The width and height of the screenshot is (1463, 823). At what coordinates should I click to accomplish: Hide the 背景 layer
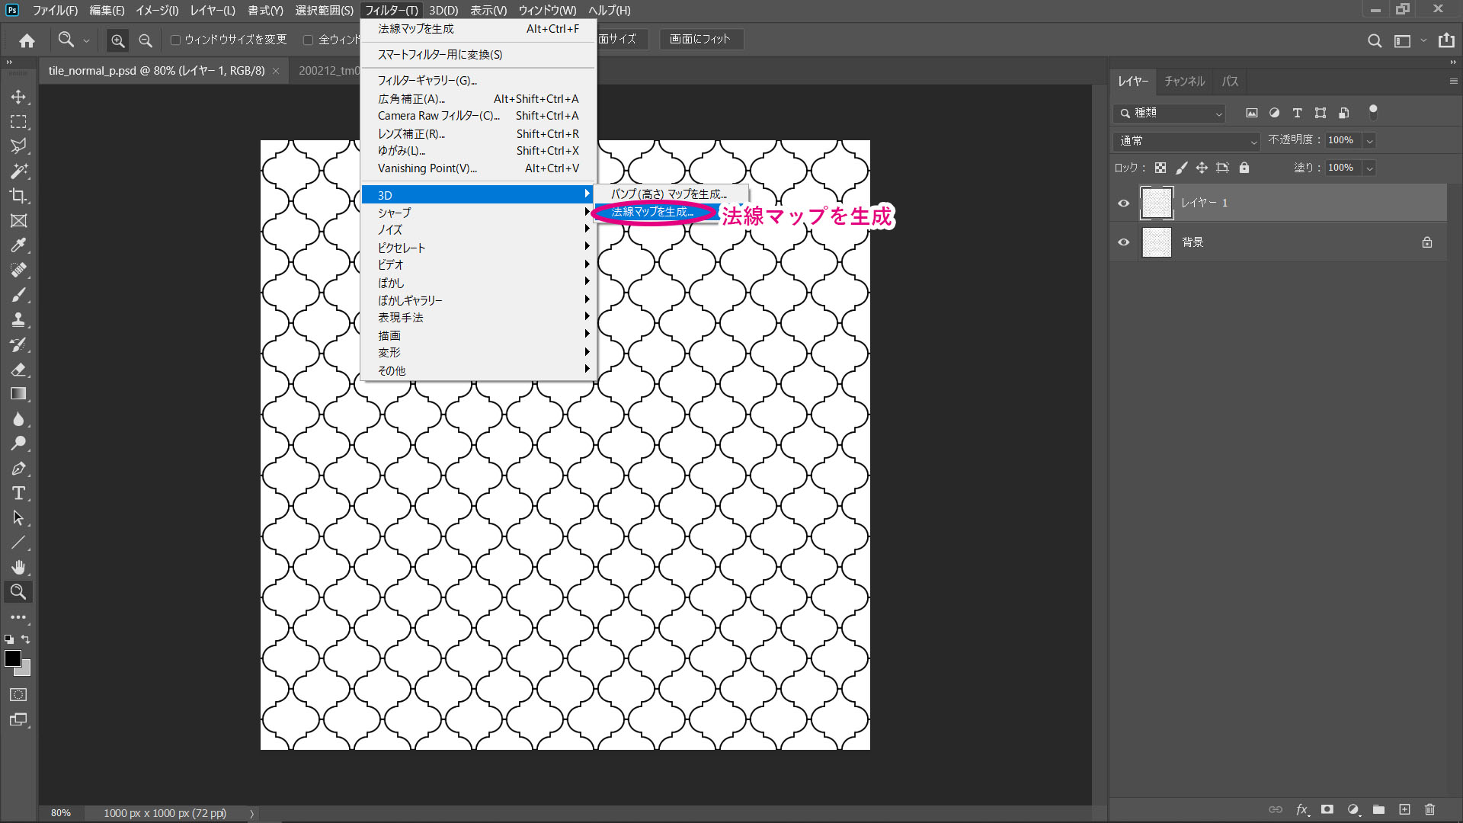[x=1123, y=242]
